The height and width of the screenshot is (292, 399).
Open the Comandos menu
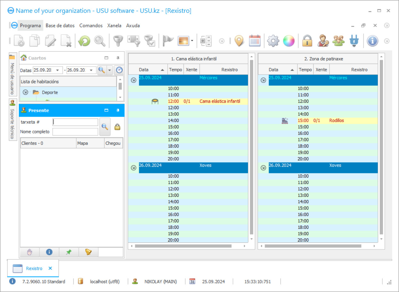coord(91,26)
